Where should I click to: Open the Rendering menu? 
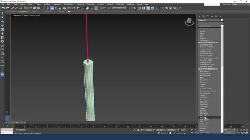(80, 4)
